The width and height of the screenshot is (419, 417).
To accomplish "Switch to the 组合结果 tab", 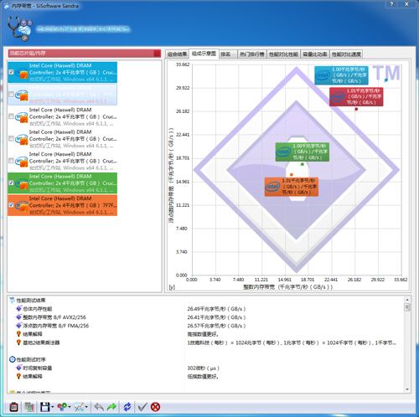I will (177, 54).
